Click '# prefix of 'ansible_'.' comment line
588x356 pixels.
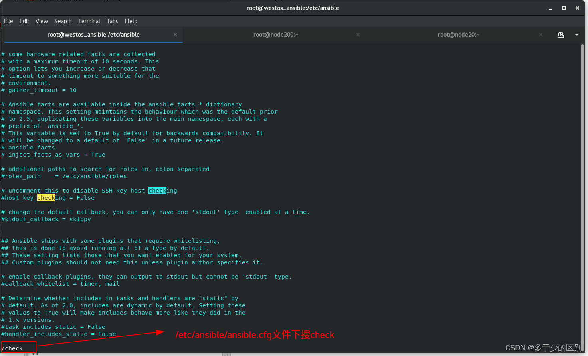tap(42, 126)
